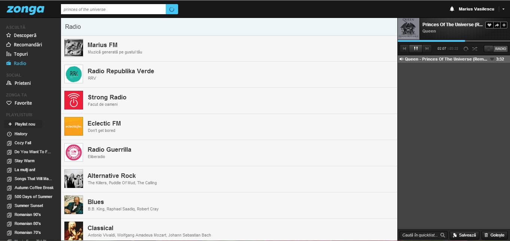The image size is (510, 241).
Task: Pause the current song
Action: tap(416, 49)
